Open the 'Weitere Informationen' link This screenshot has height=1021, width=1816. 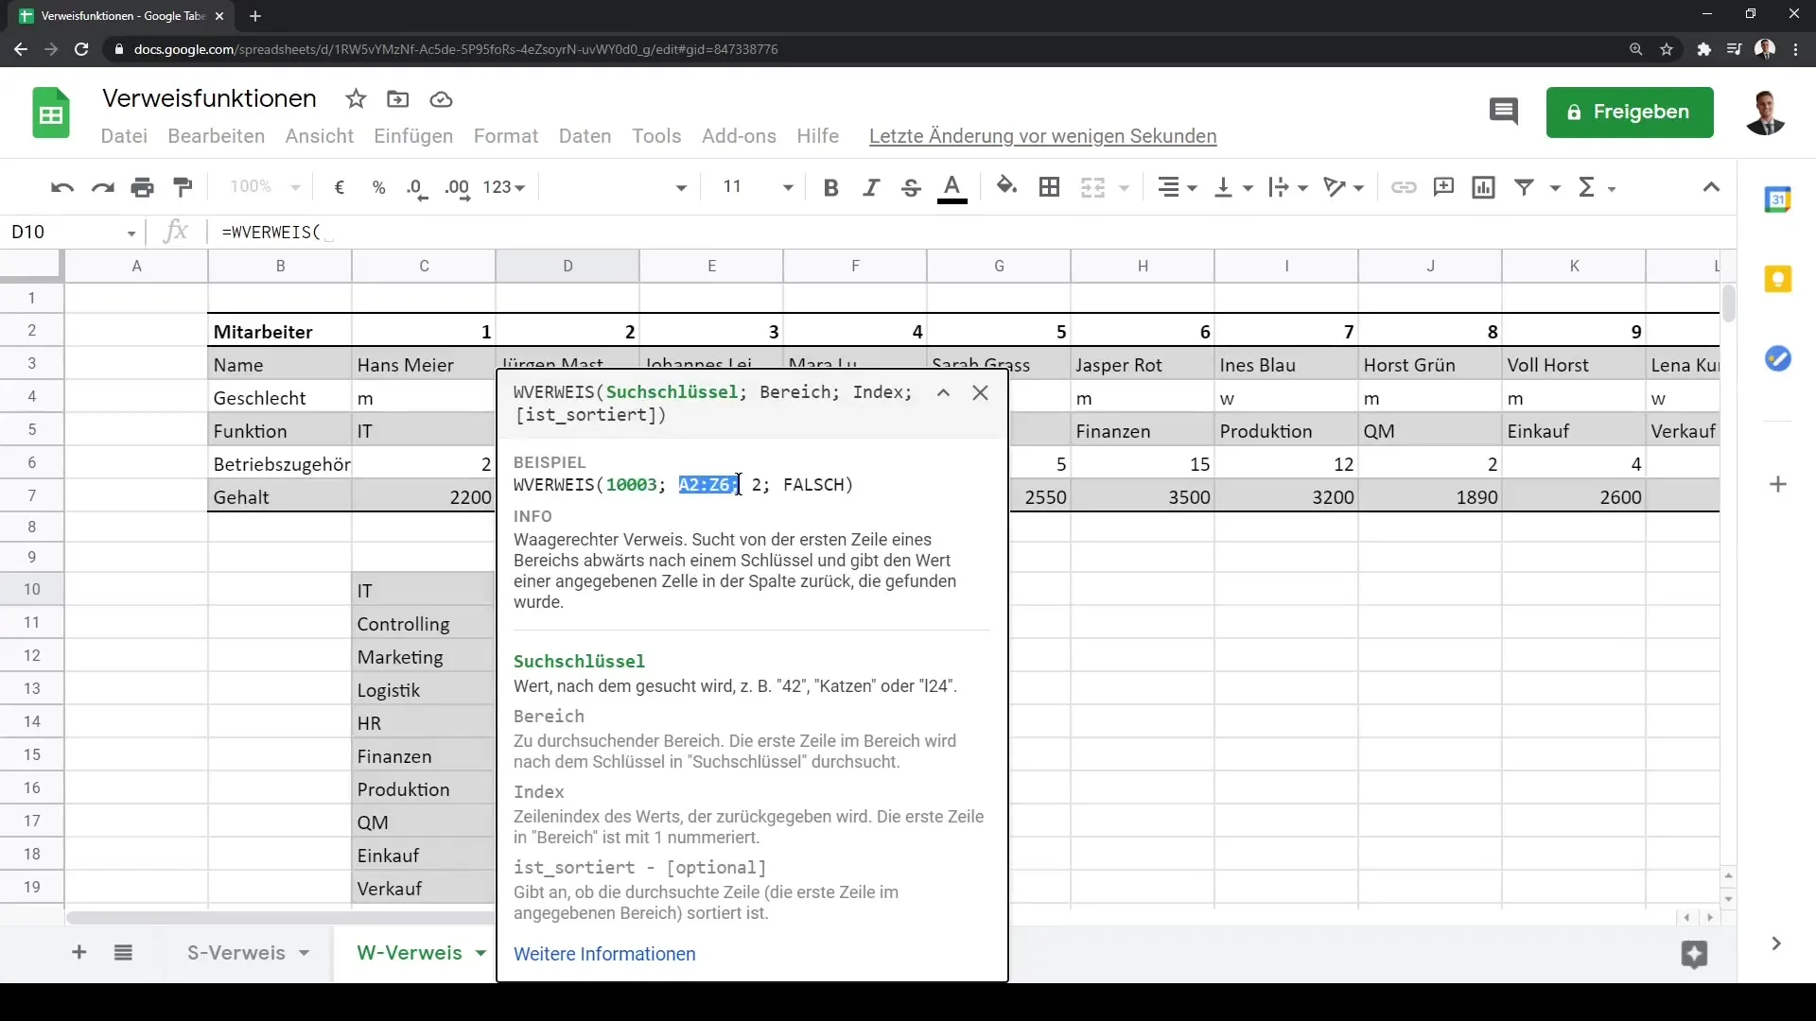[x=605, y=954]
